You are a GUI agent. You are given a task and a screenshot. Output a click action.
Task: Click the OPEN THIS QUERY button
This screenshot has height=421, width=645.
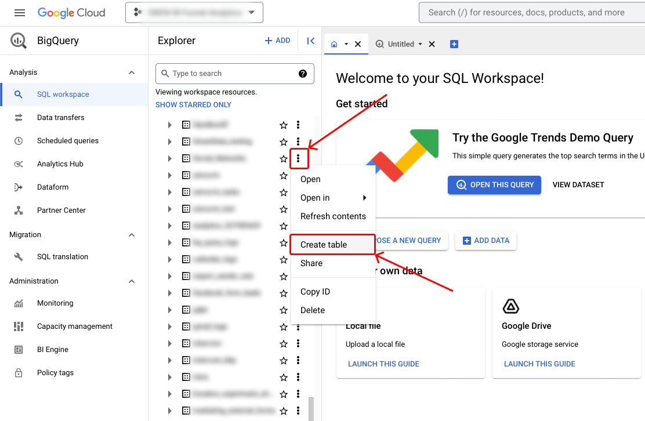494,185
